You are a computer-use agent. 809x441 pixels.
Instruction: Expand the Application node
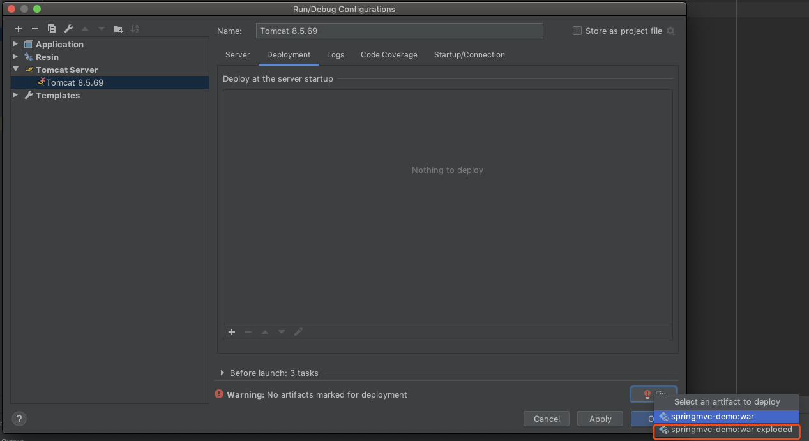[x=16, y=44]
